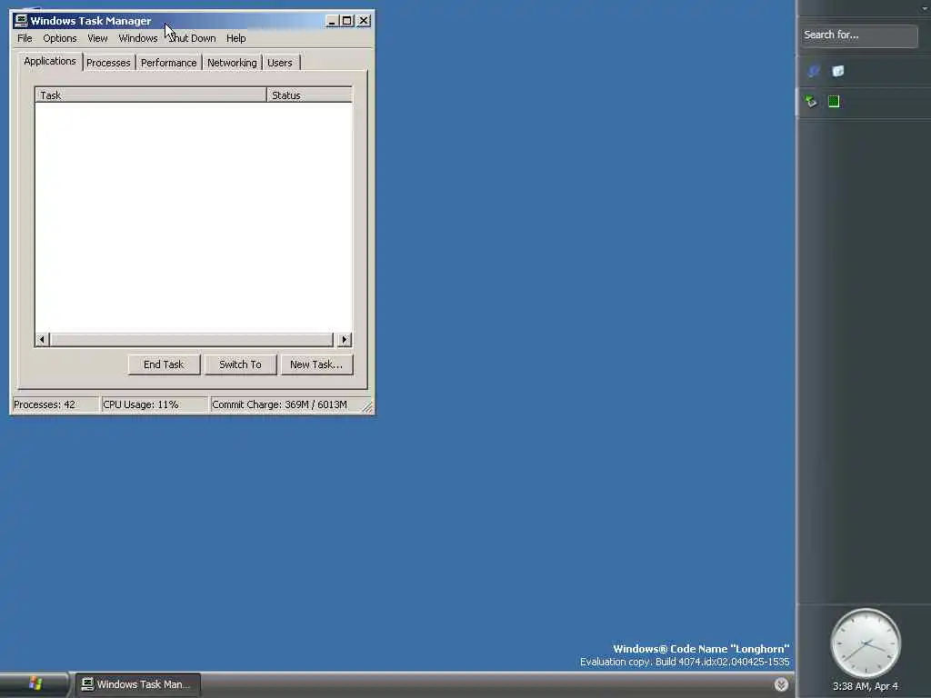Minimize the Task Manager window
This screenshot has height=698, width=931.
(x=332, y=21)
